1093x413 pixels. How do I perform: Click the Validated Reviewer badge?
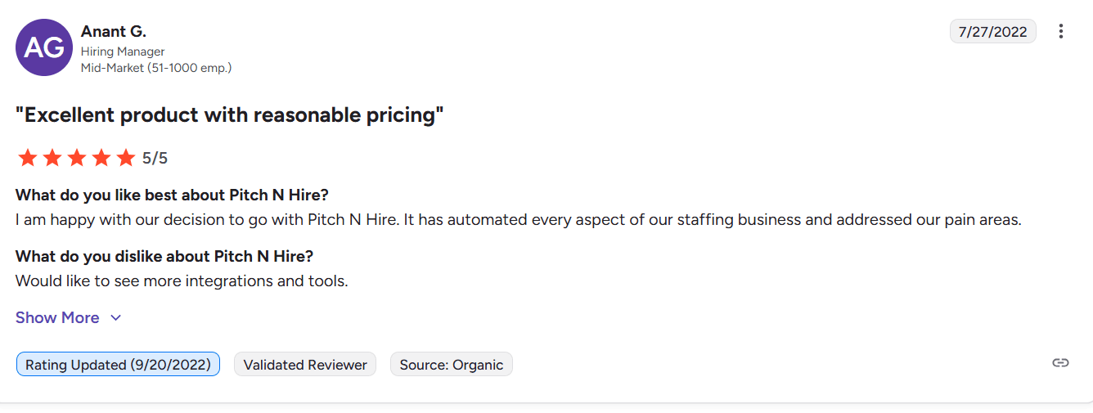click(x=305, y=365)
